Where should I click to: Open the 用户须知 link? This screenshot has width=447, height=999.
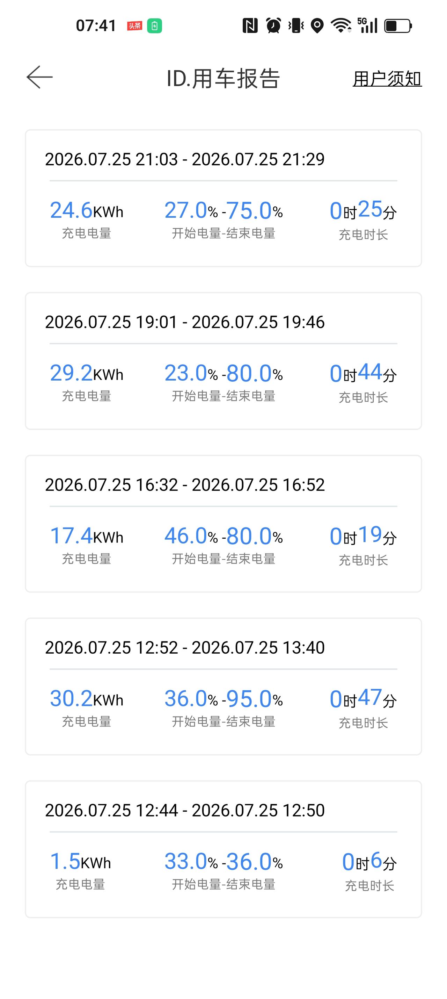387,79
